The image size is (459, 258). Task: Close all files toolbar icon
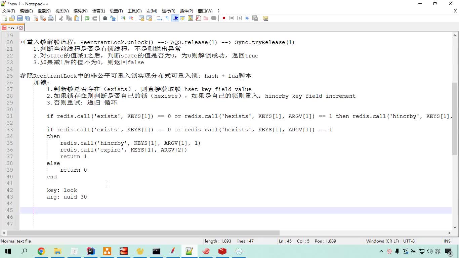tap(43, 18)
